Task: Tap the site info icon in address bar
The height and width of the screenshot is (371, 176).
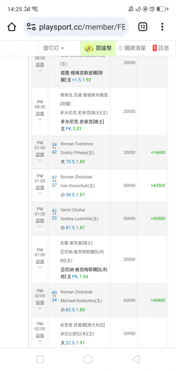Action: pos(31,27)
